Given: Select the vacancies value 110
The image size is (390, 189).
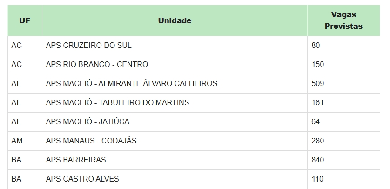Looking at the screenshot, I should pyautogui.click(x=318, y=179).
